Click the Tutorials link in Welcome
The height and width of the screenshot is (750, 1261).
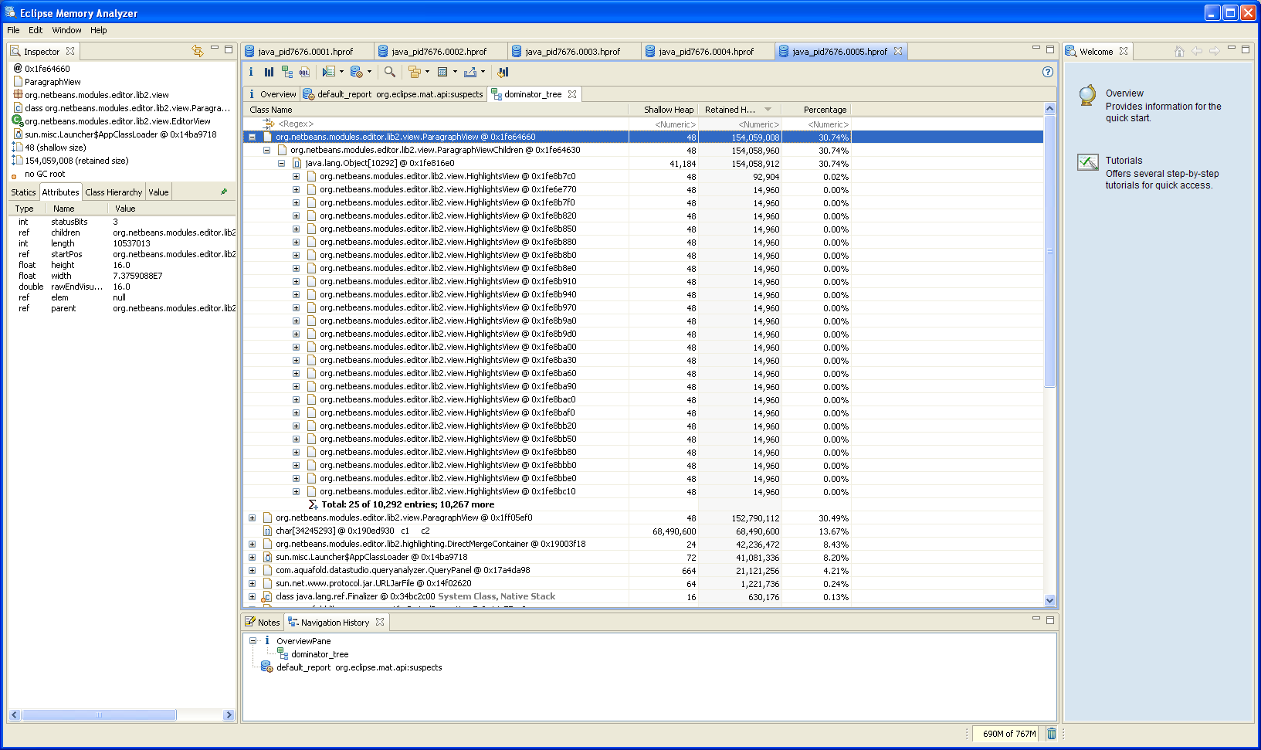coord(1124,161)
